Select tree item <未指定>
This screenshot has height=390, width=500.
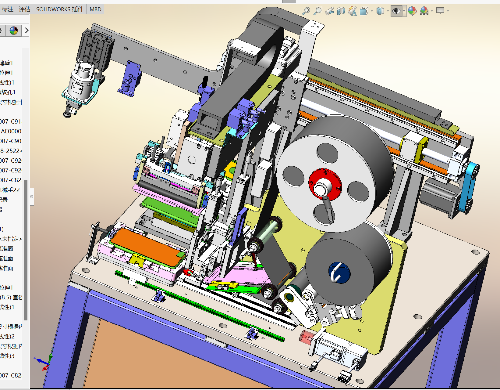click(x=11, y=239)
